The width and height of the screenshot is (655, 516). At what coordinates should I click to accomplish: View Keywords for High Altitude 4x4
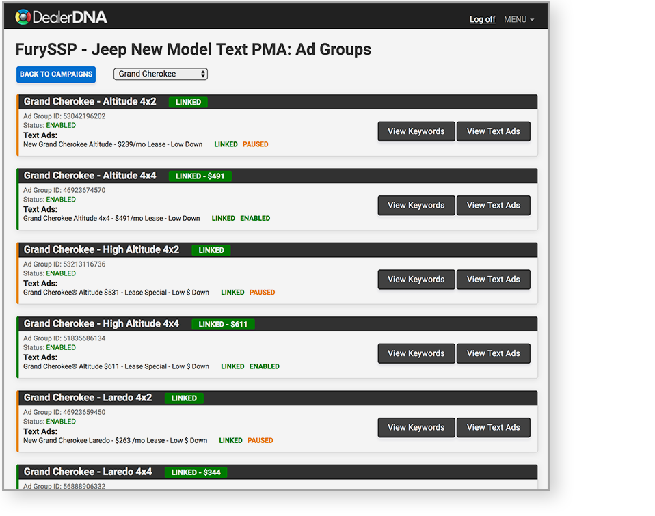click(416, 353)
